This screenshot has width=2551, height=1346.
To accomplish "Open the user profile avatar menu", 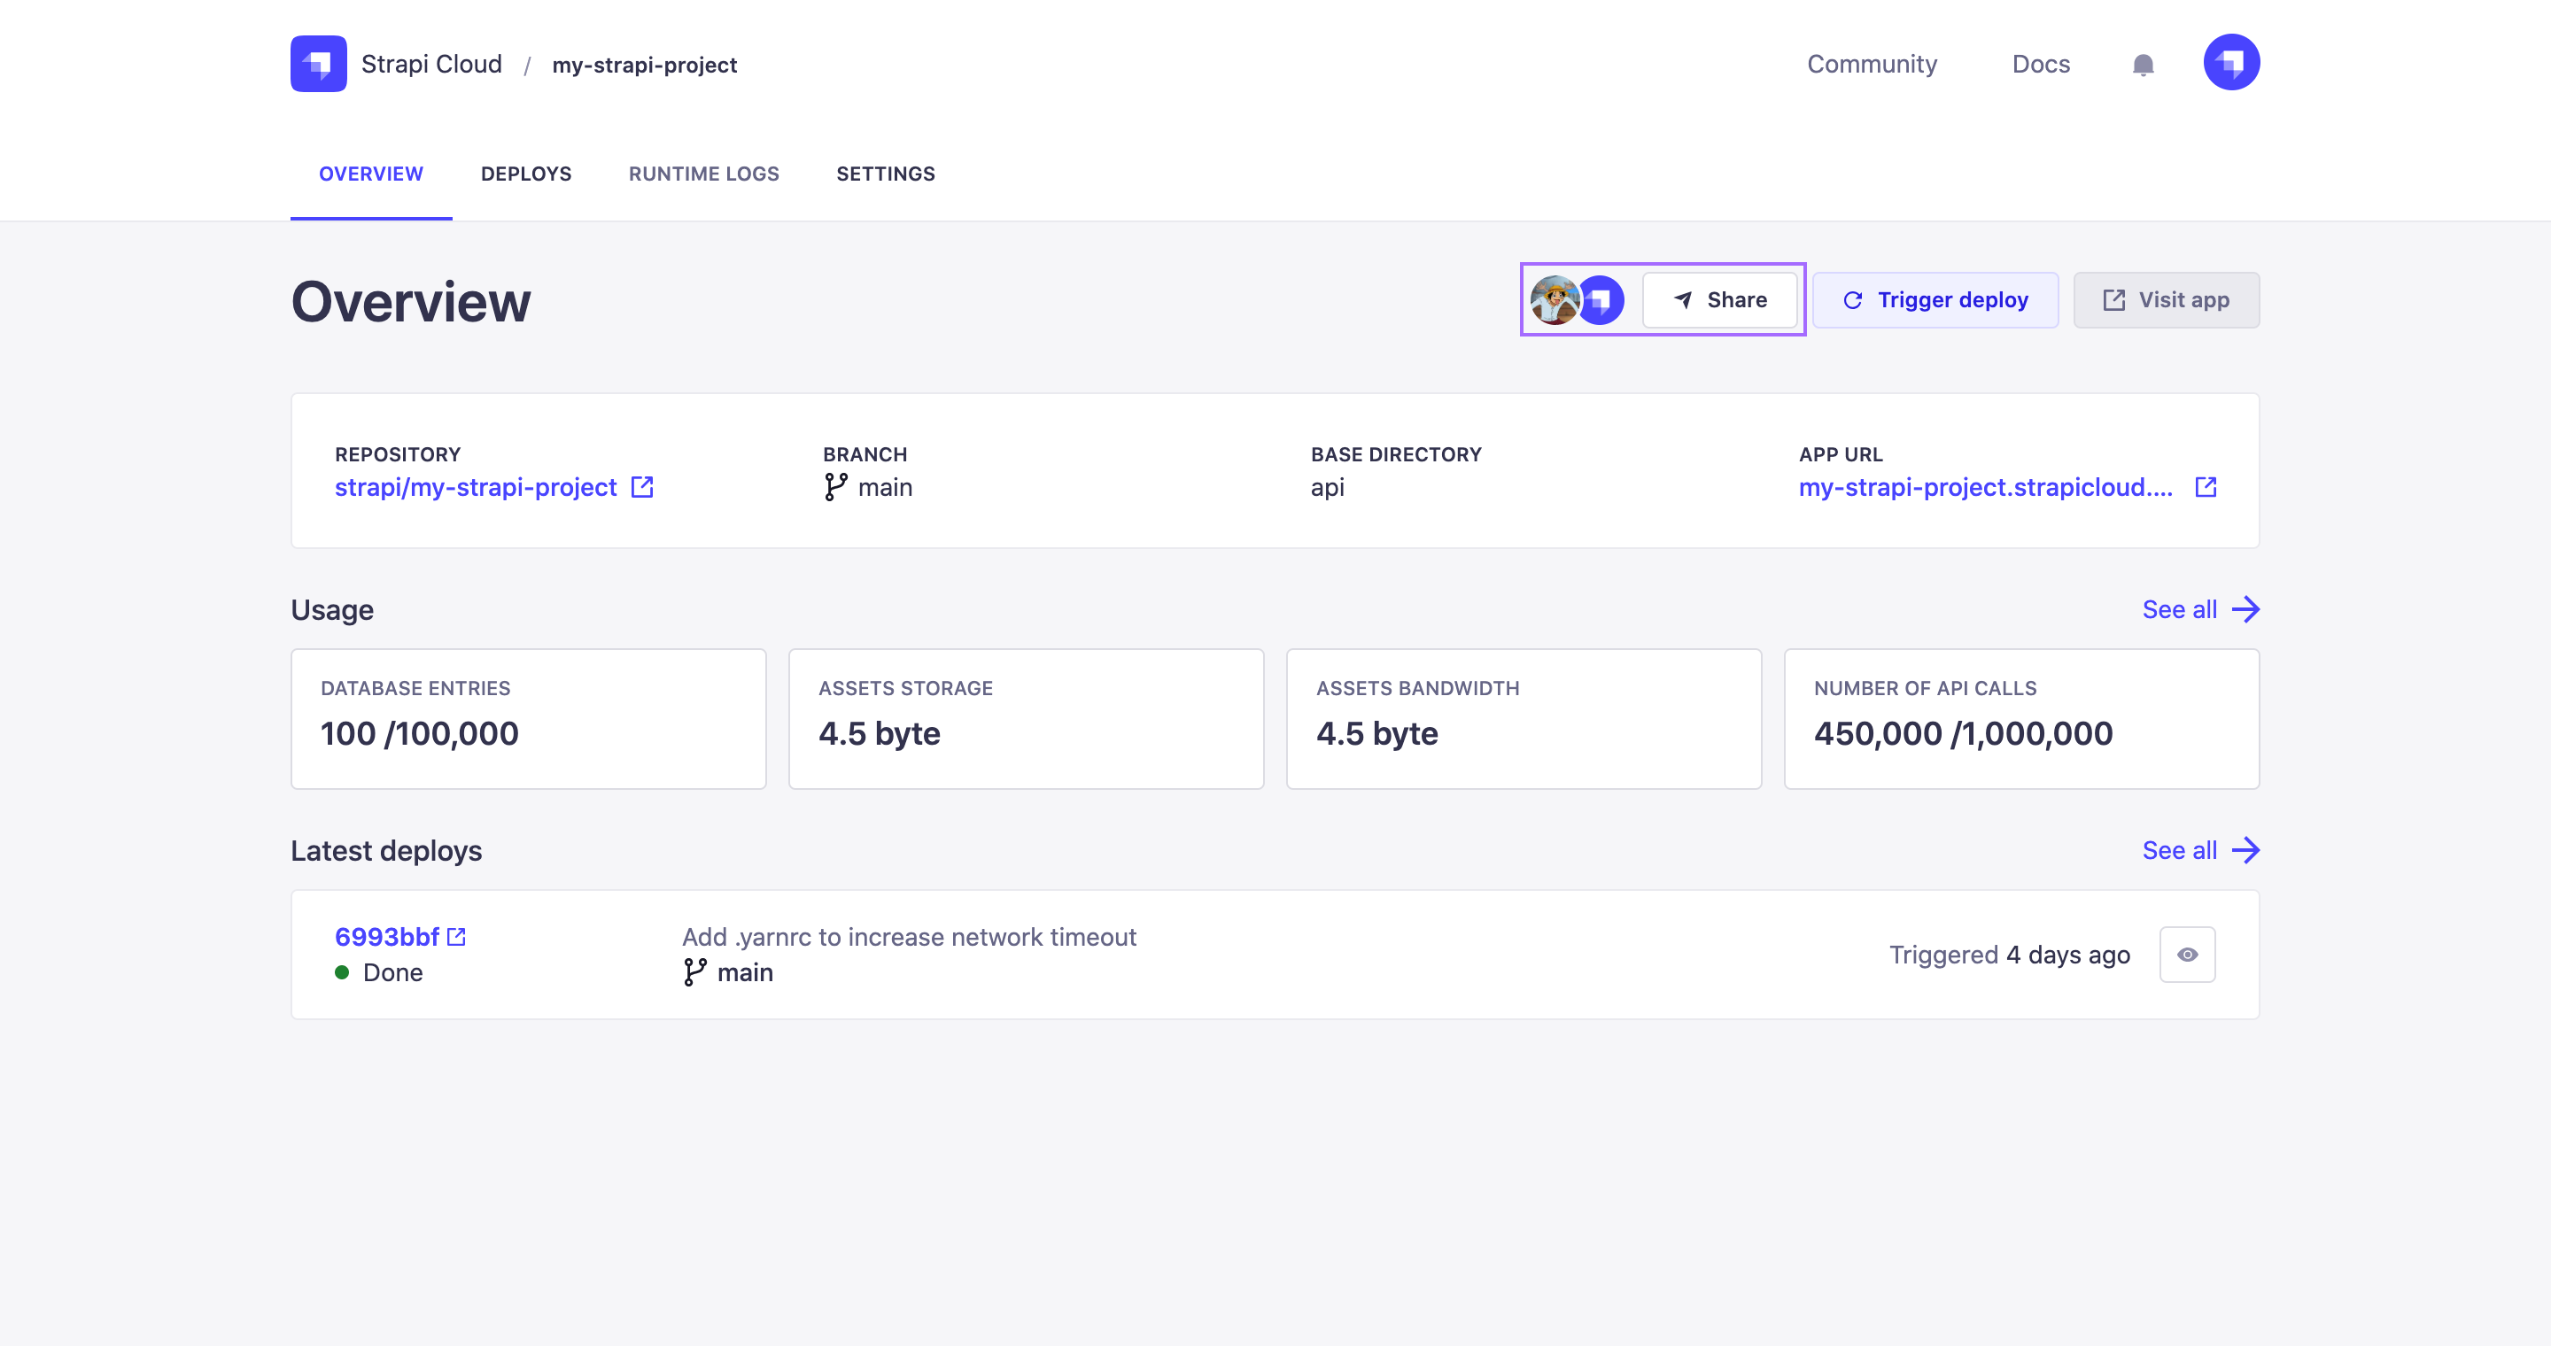I will point(2230,64).
